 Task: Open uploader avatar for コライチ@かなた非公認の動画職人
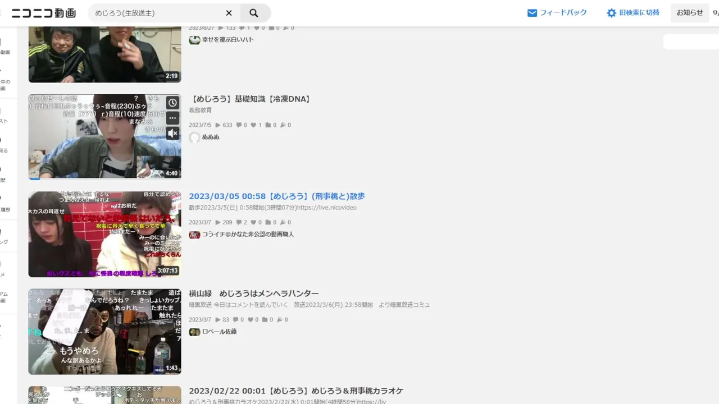[x=194, y=235]
